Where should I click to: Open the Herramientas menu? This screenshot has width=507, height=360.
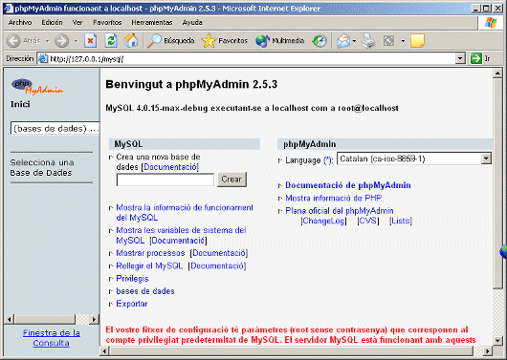pyautogui.click(x=152, y=22)
